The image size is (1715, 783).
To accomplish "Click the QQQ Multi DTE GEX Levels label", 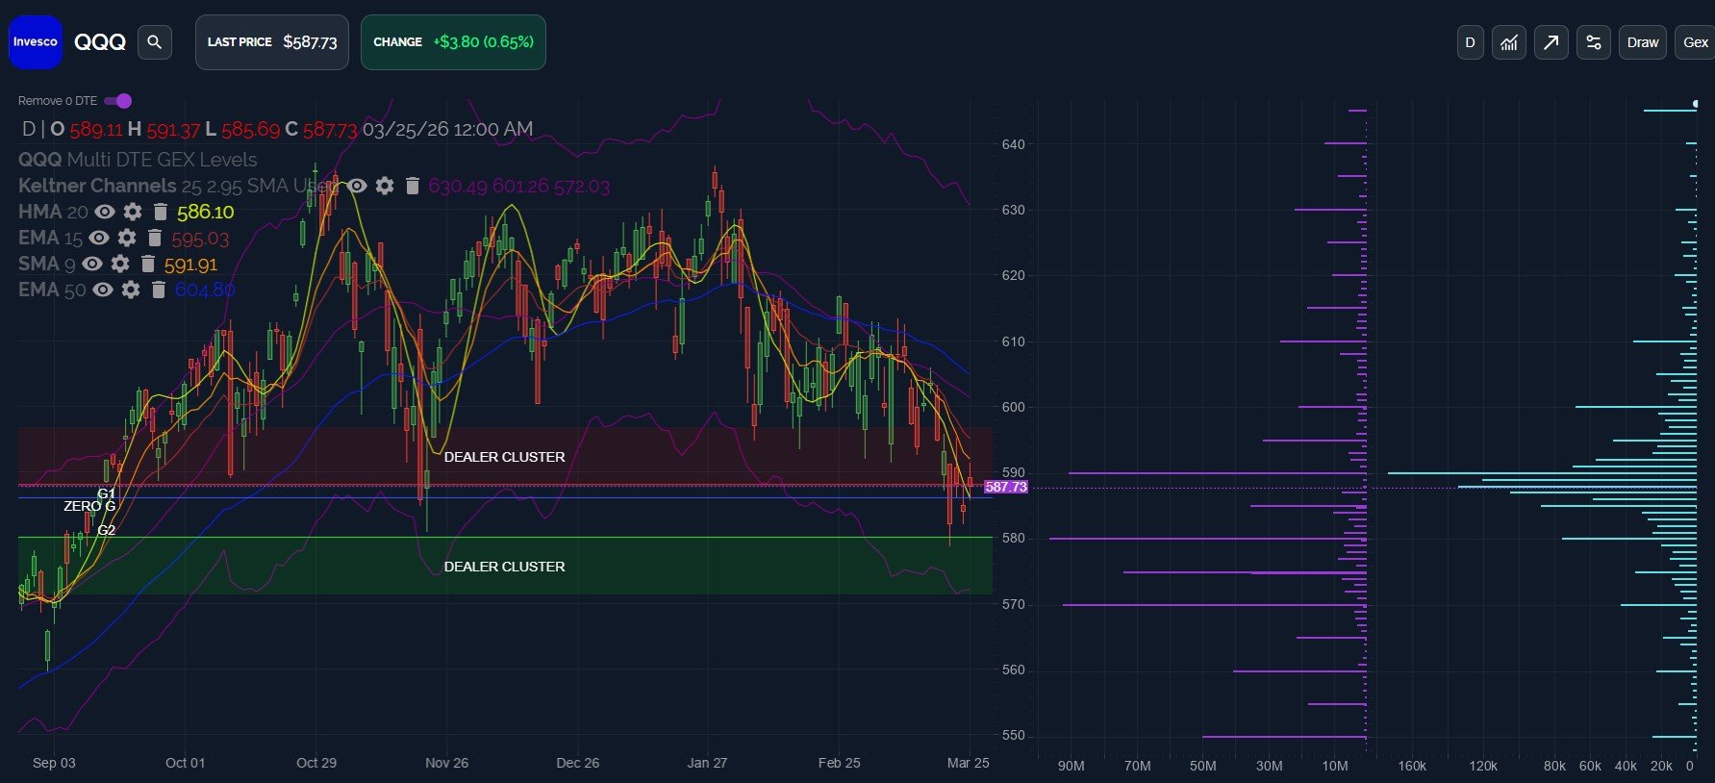I will (138, 160).
